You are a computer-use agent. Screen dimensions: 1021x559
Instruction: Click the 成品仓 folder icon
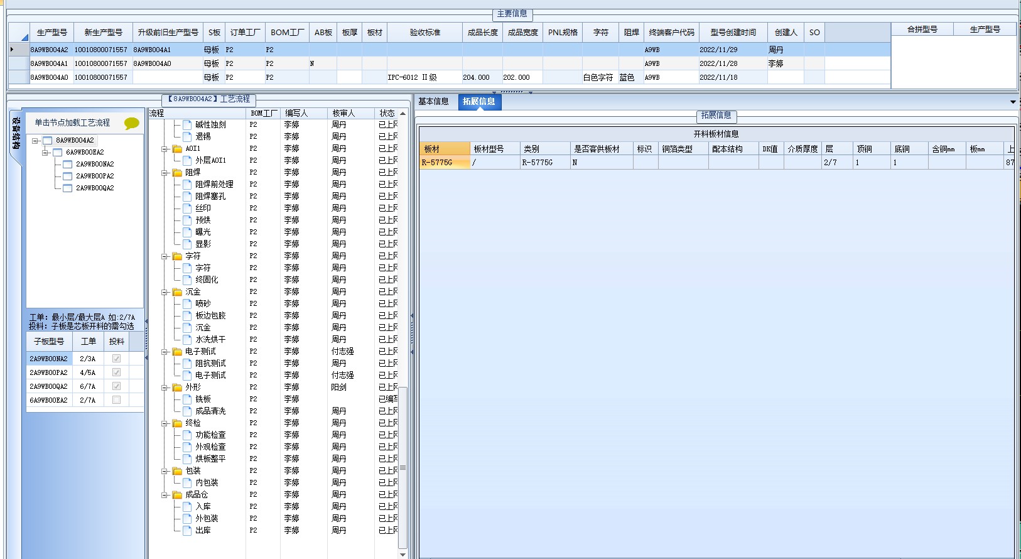click(177, 495)
